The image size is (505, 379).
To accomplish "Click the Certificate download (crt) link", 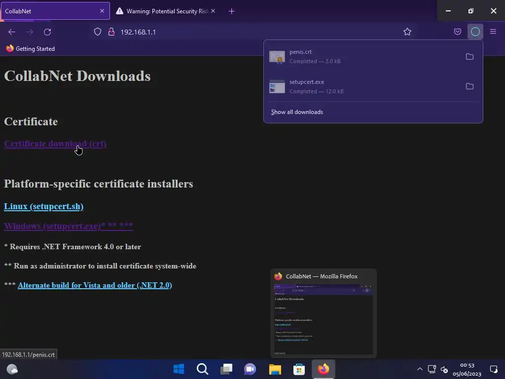I will click(55, 144).
